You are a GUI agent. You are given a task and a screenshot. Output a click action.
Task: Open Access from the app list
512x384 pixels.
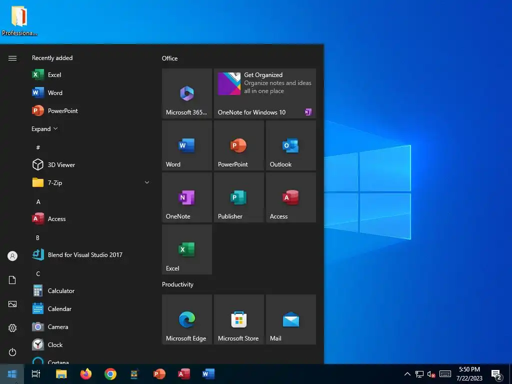(x=91, y=219)
